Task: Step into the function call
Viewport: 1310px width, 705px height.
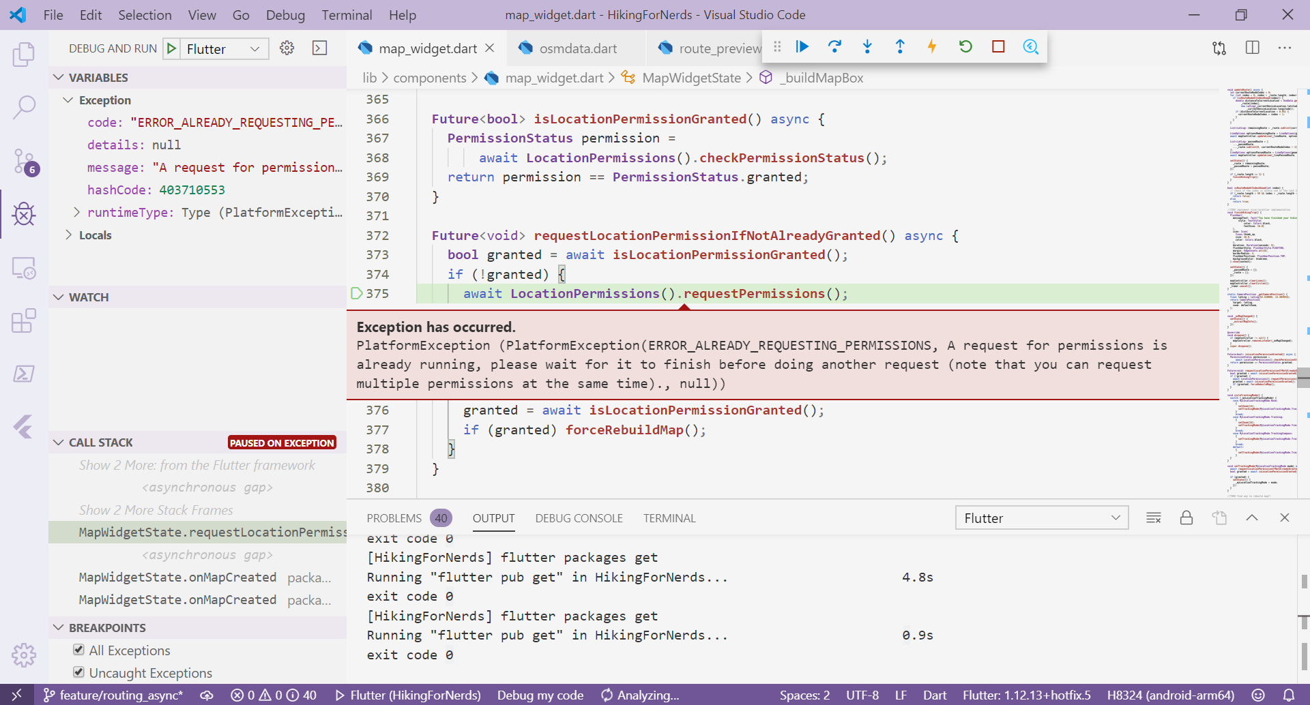Action: 867,46
